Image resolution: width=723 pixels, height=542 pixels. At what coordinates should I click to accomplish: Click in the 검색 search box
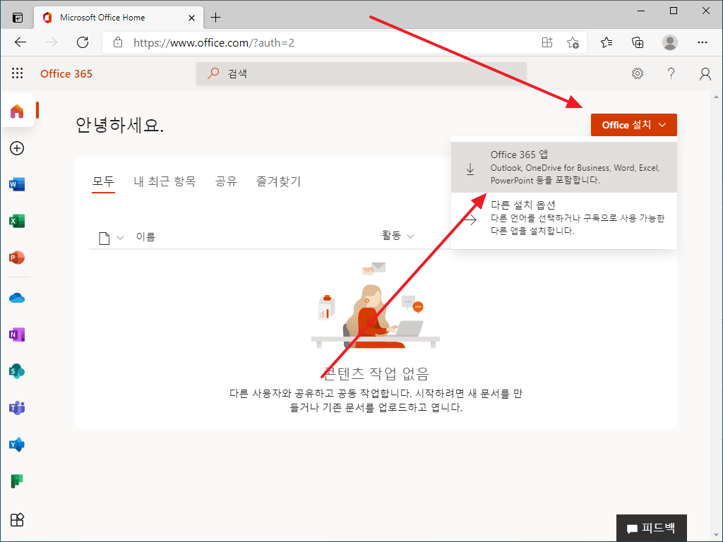tap(361, 73)
